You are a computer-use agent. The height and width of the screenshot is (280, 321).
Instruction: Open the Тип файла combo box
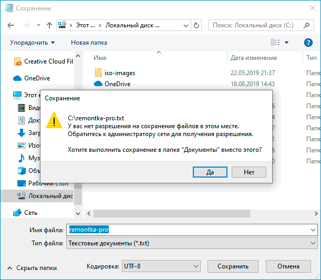coord(192,243)
